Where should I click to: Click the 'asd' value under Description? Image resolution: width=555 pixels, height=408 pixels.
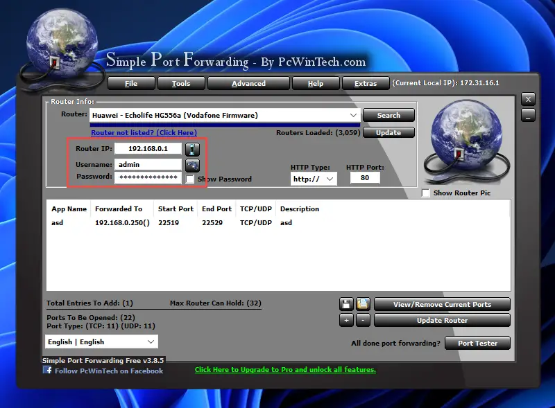point(287,223)
